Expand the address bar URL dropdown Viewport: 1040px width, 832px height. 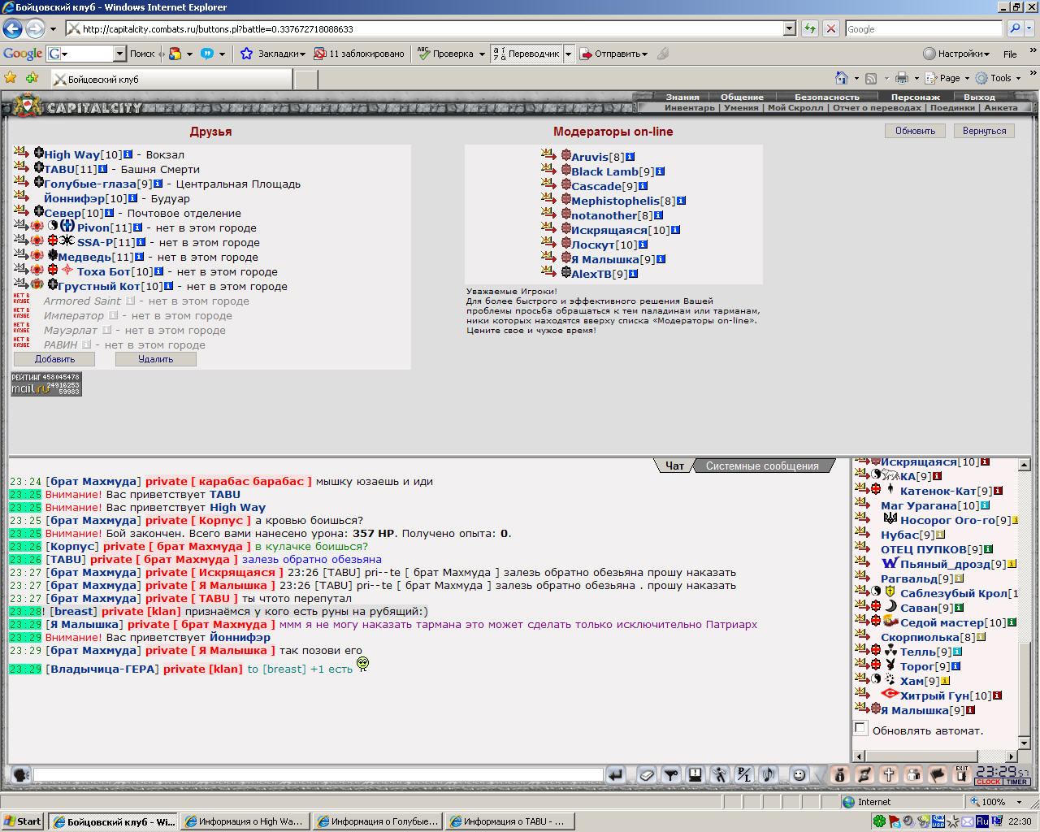(790, 28)
